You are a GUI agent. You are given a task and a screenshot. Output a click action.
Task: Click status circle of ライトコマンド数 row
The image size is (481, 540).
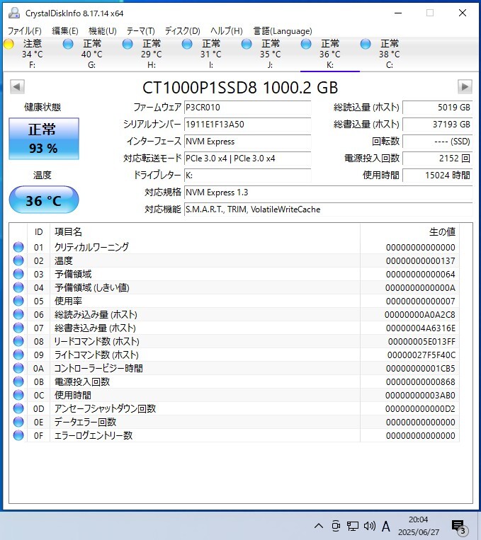point(18,355)
